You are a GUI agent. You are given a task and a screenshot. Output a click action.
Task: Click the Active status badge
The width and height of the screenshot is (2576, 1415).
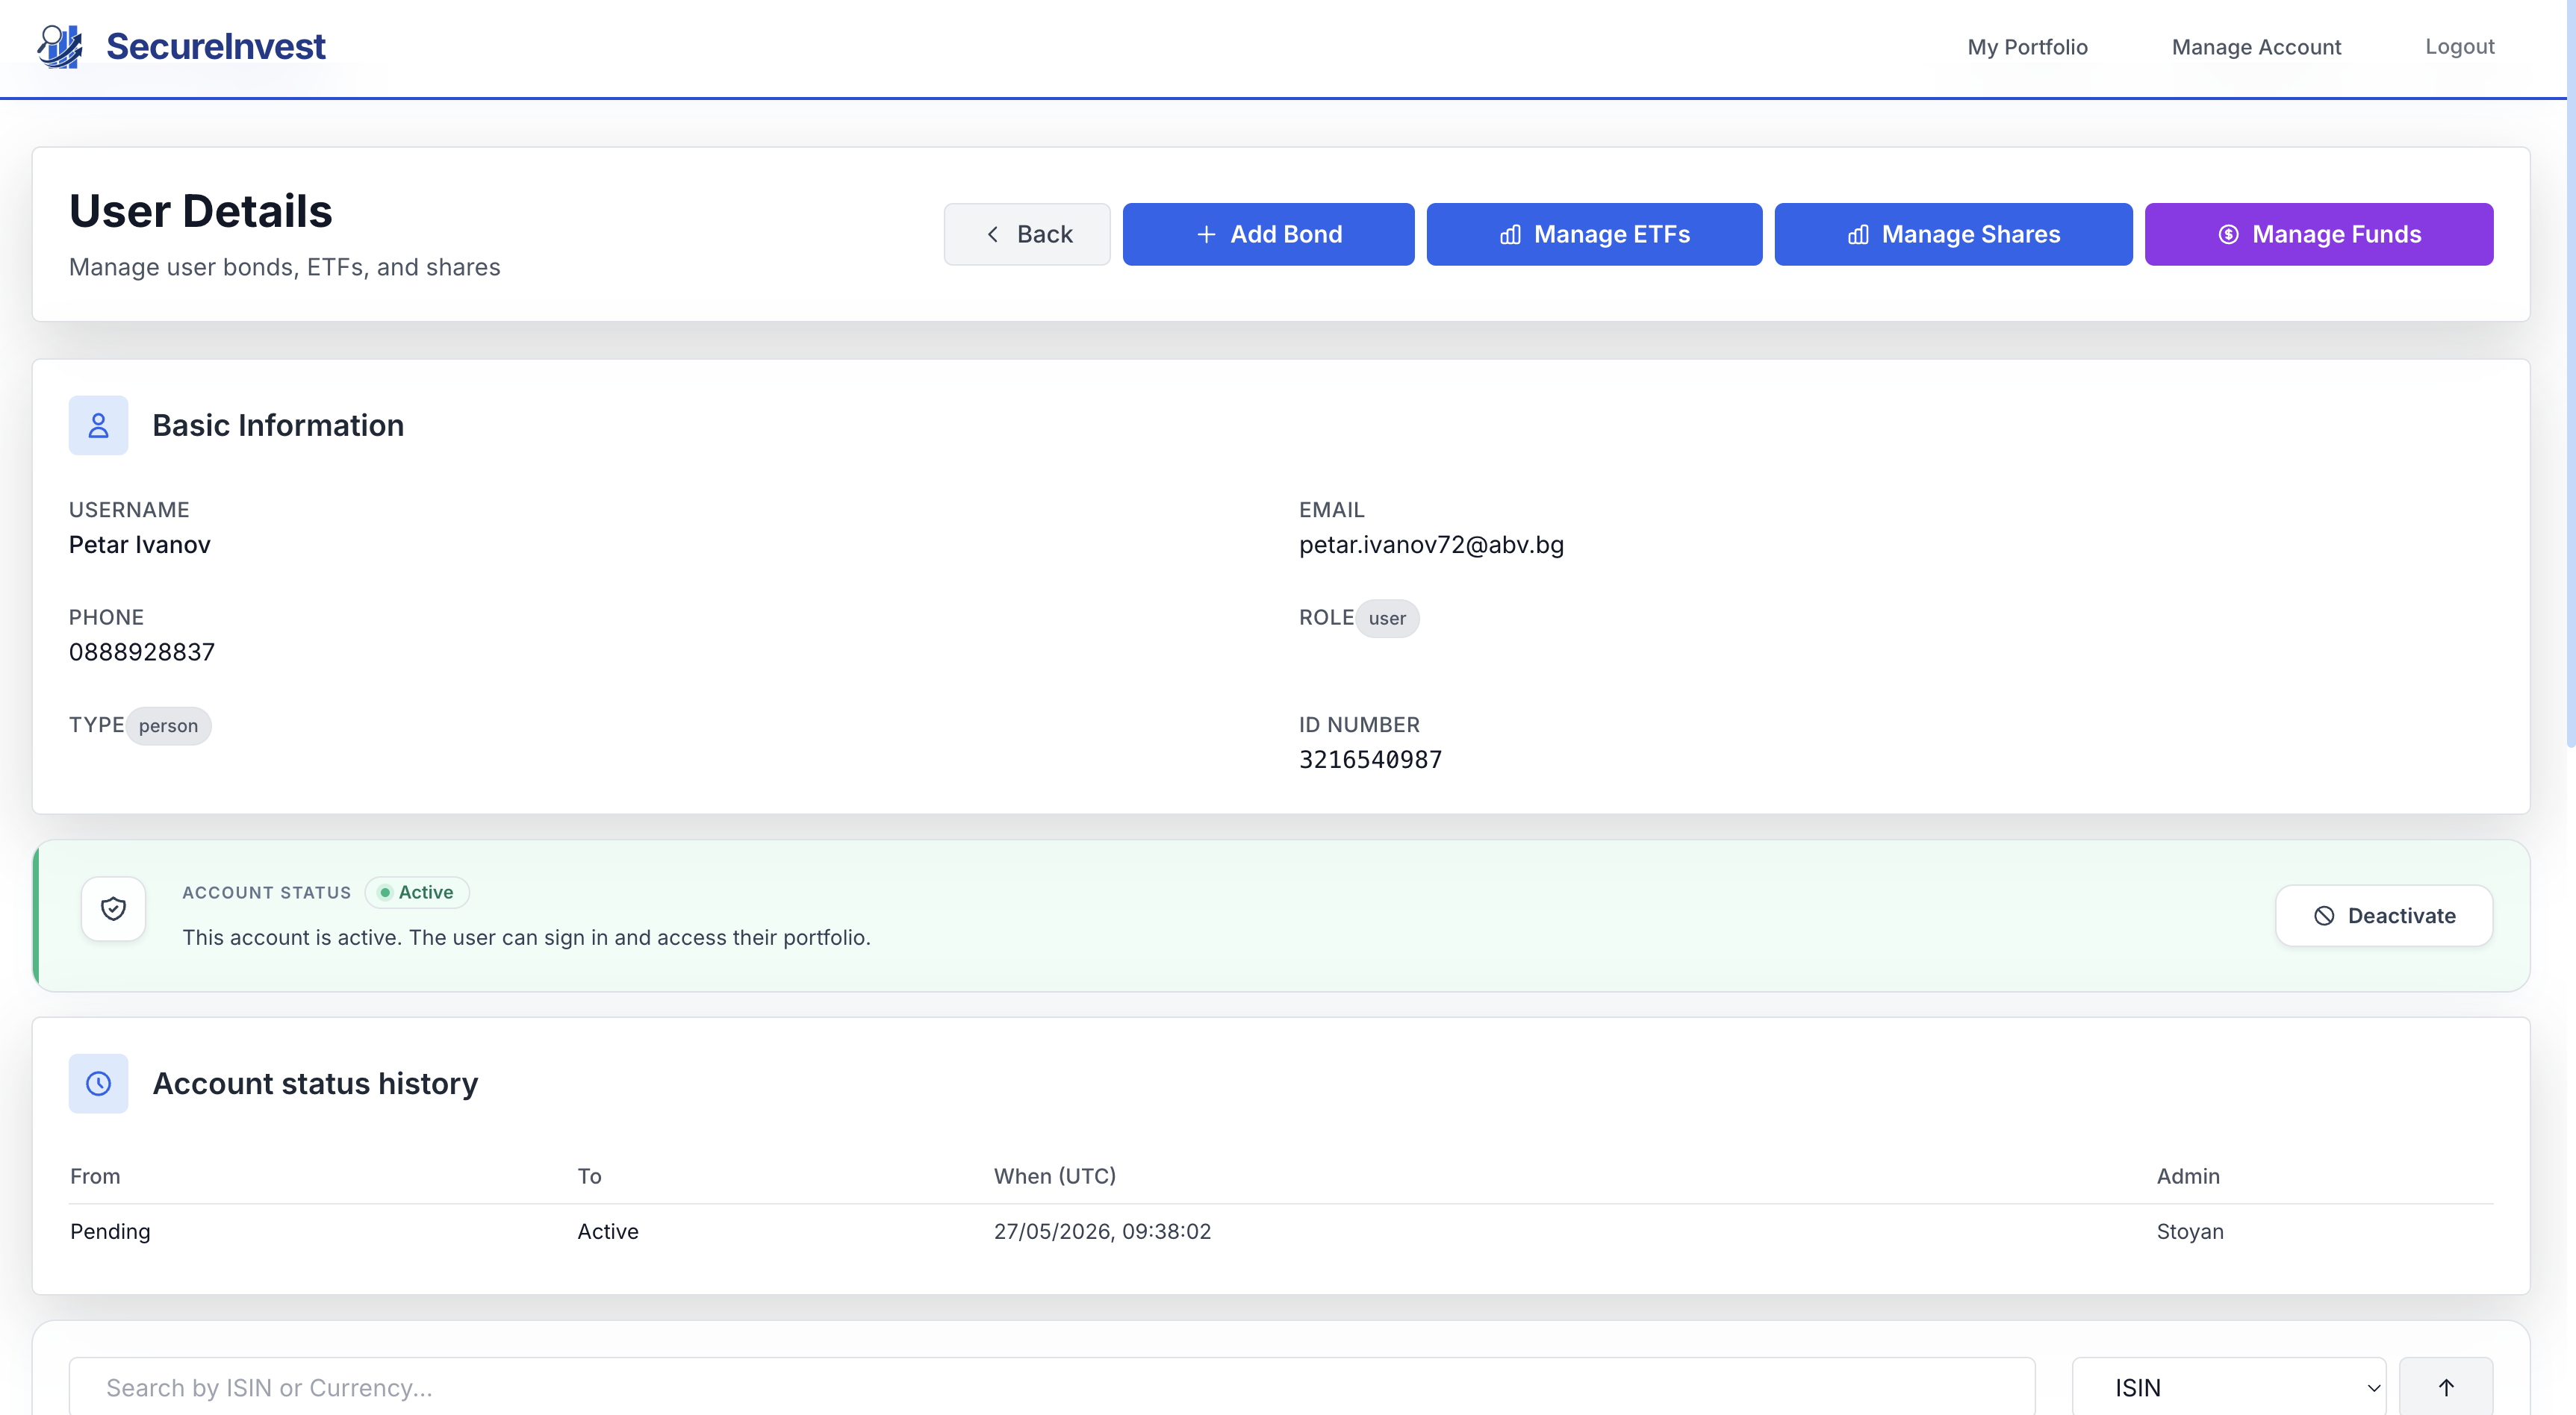pyautogui.click(x=417, y=891)
